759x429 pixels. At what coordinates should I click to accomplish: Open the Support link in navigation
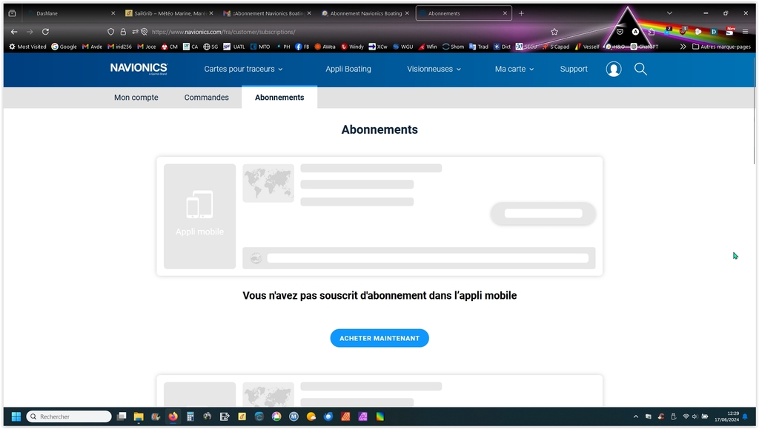tap(574, 69)
